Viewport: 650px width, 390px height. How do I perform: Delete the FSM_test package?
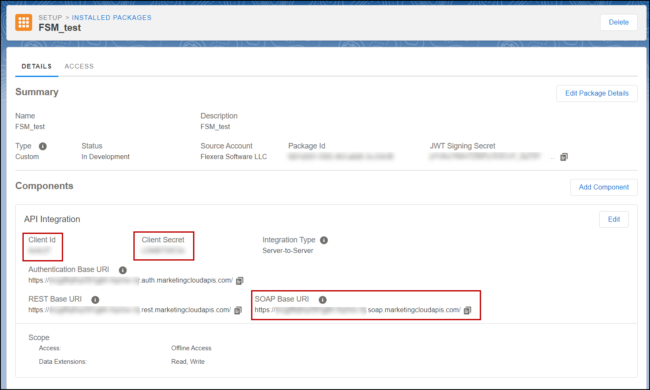pyautogui.click(x=618, y=22)
